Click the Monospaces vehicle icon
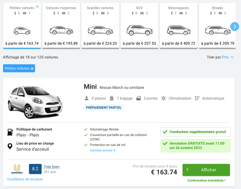Viewport: 241px width, 189px height. (x=179, y=30)
